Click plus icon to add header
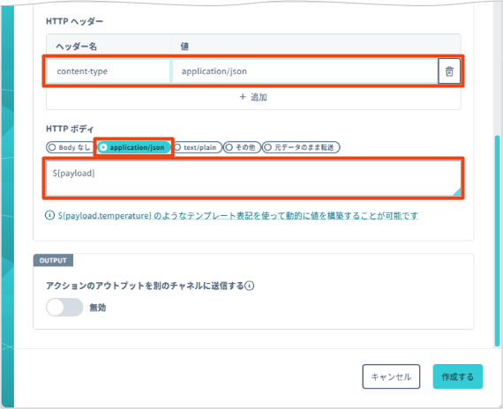Viewport: 503px width, 409px height. (243, 97)
